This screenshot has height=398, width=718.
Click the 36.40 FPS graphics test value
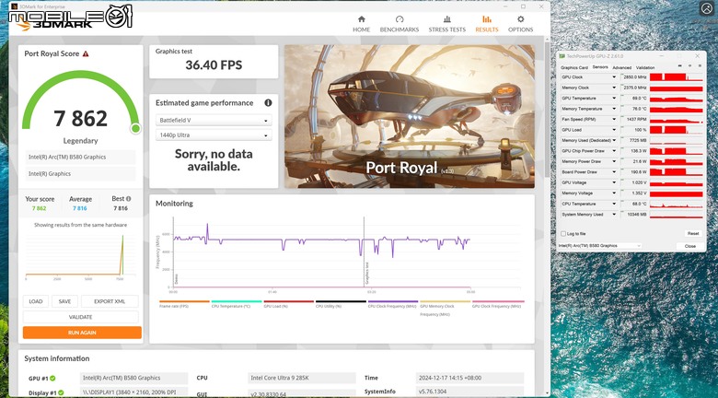(x=214, y=65)
